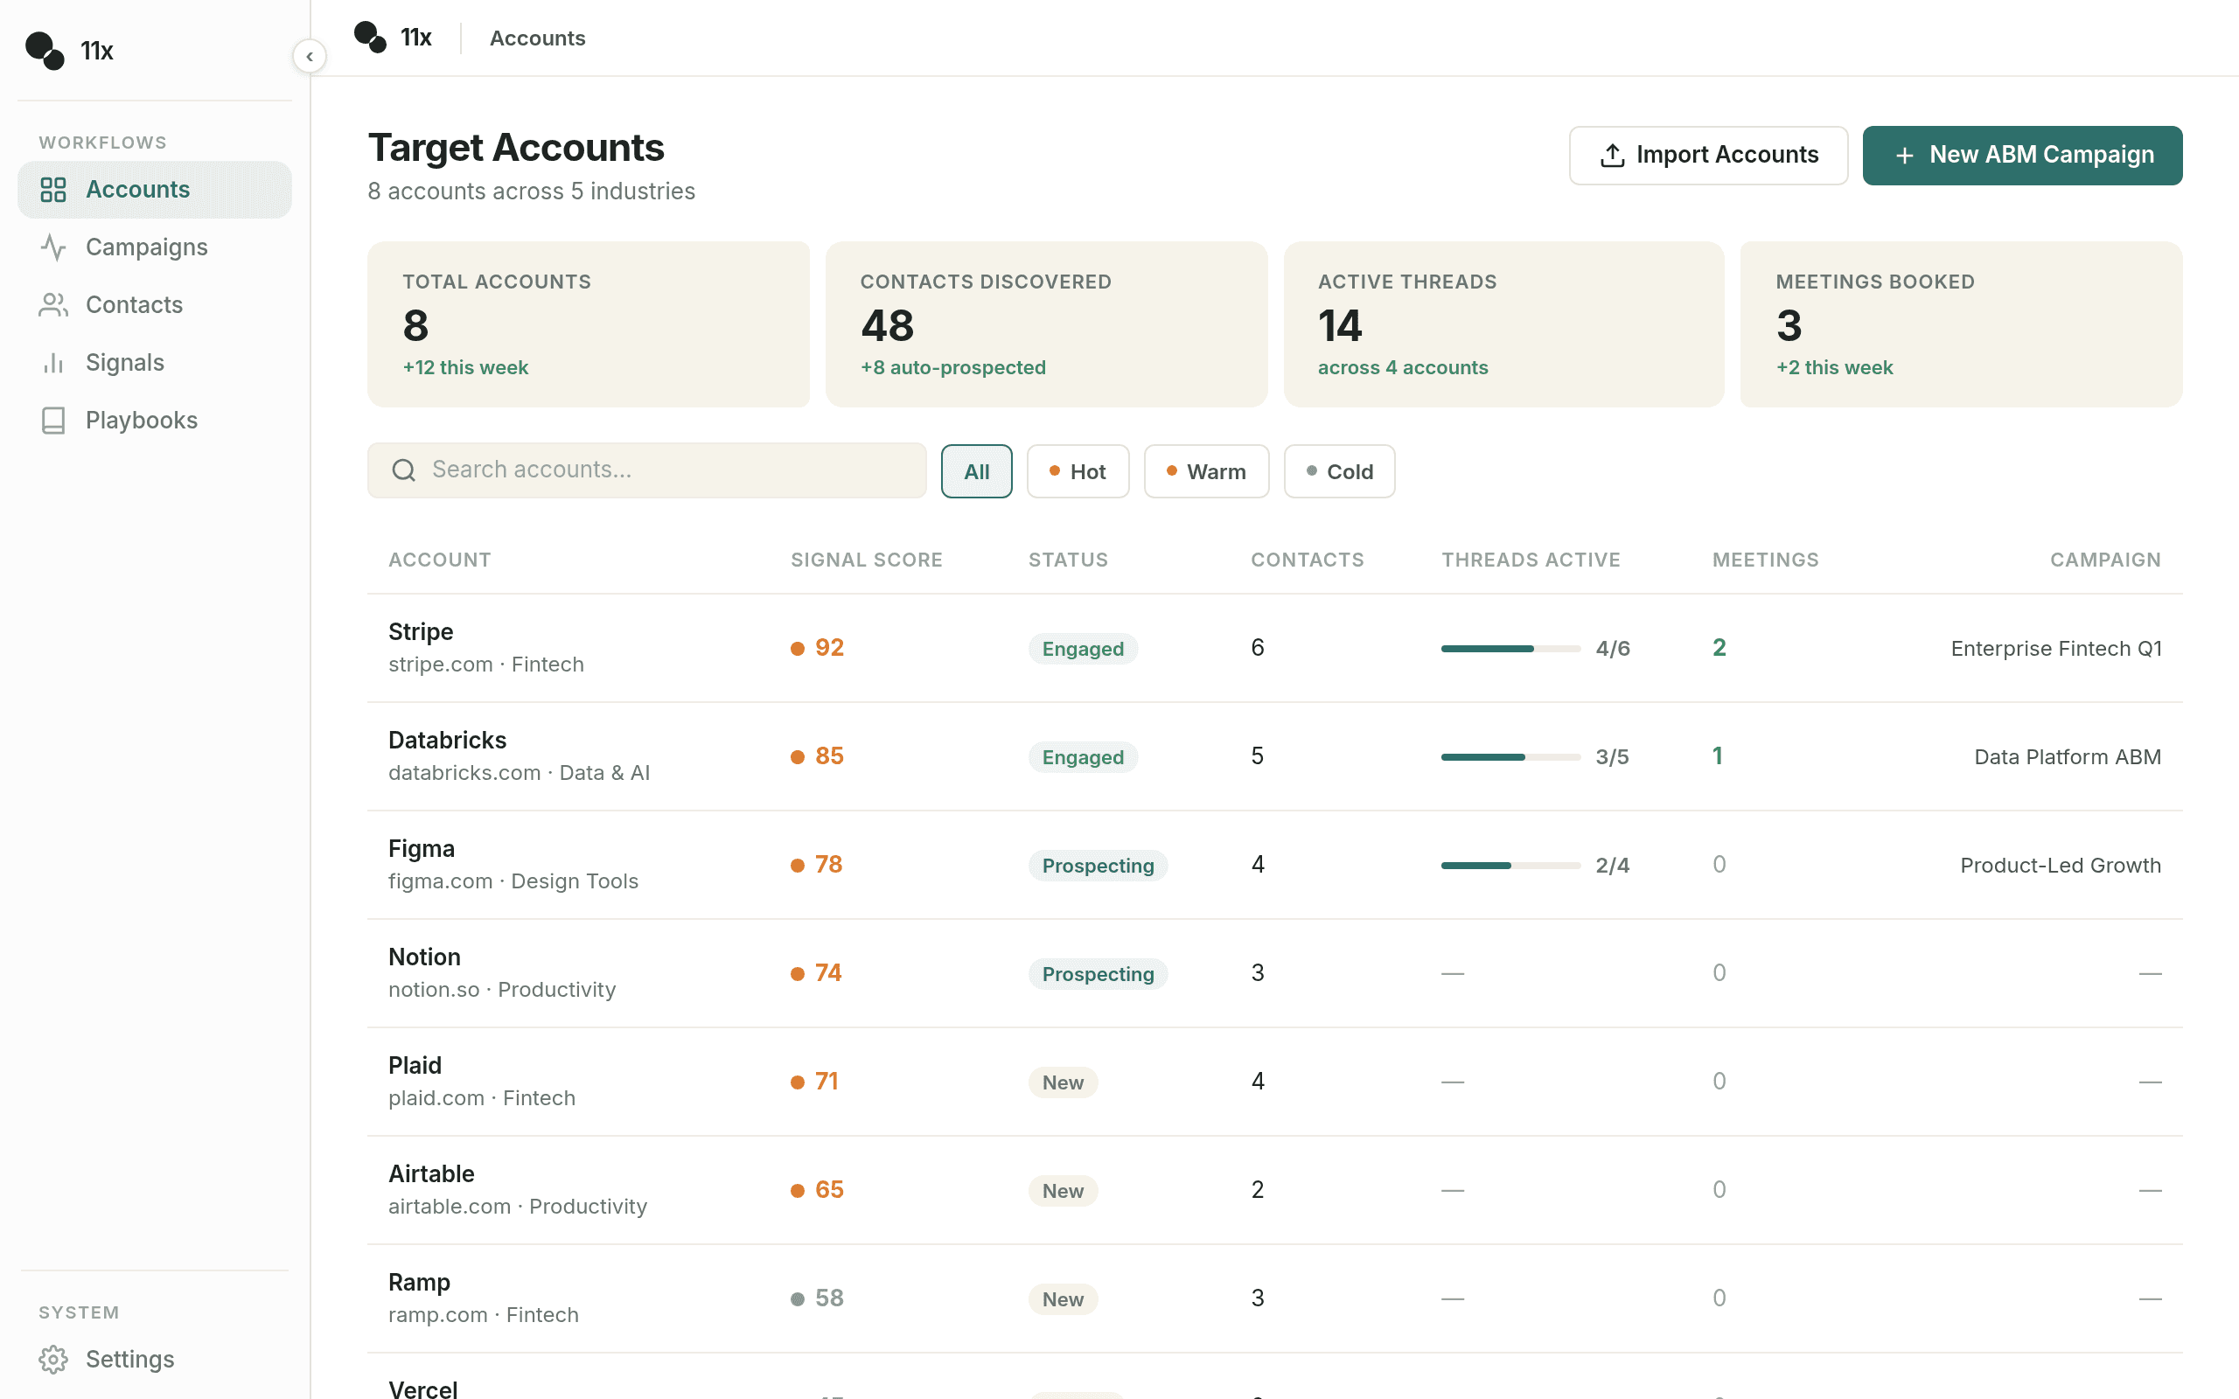
Task: Filter accounts by Hot
Action: (x=1078, y=471)
